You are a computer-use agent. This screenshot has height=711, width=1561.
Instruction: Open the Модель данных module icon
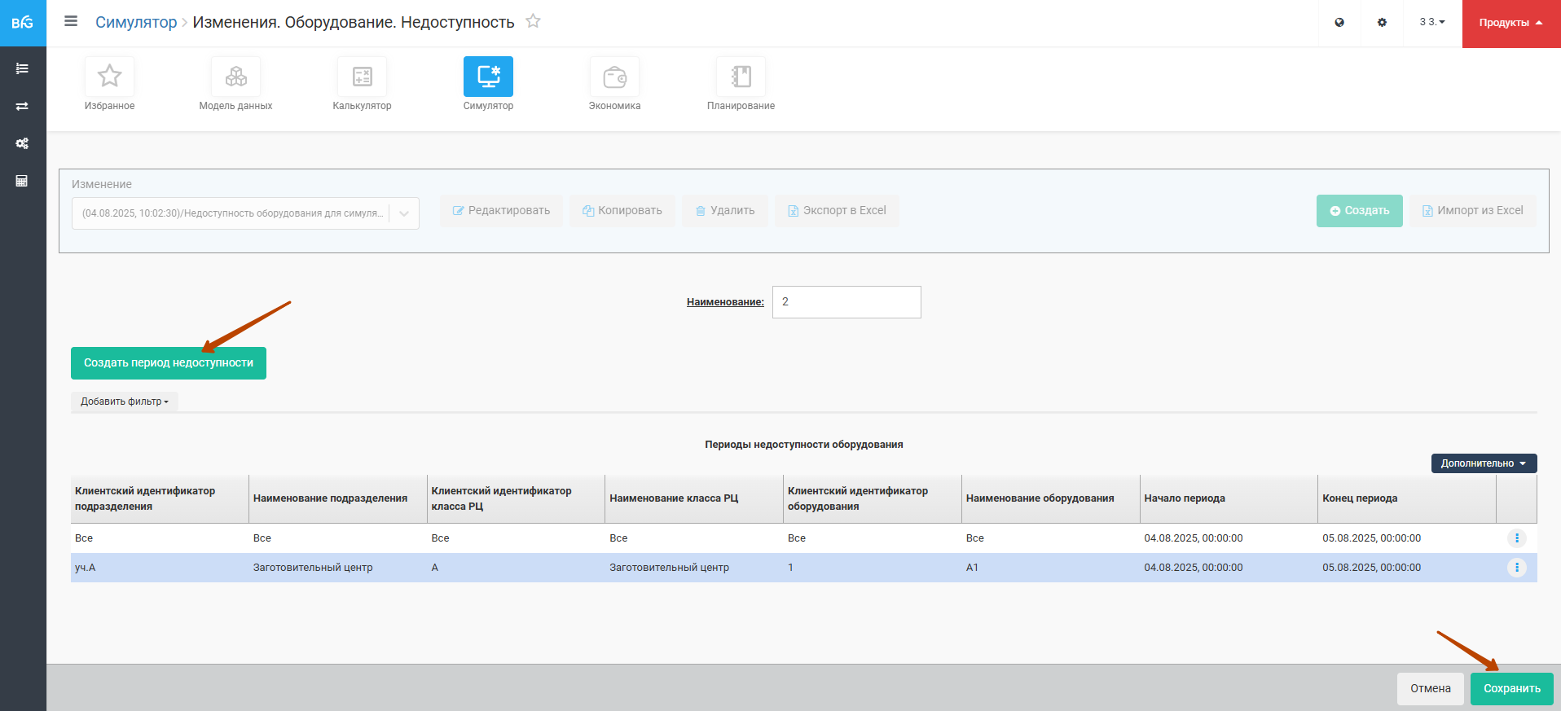(x=235, y=77)
